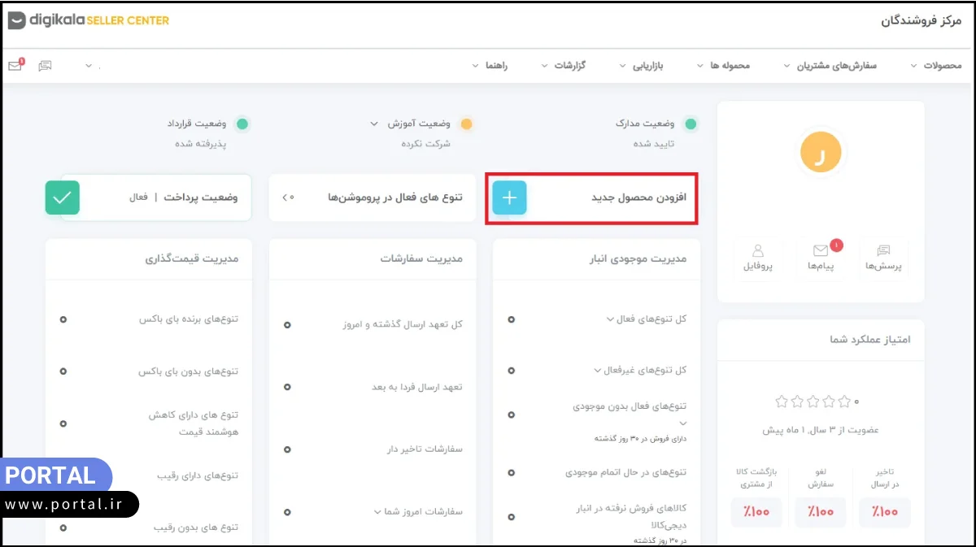
Task: Click the green checkmark icon beside وضعیت پرداخت
Action: 63,197
